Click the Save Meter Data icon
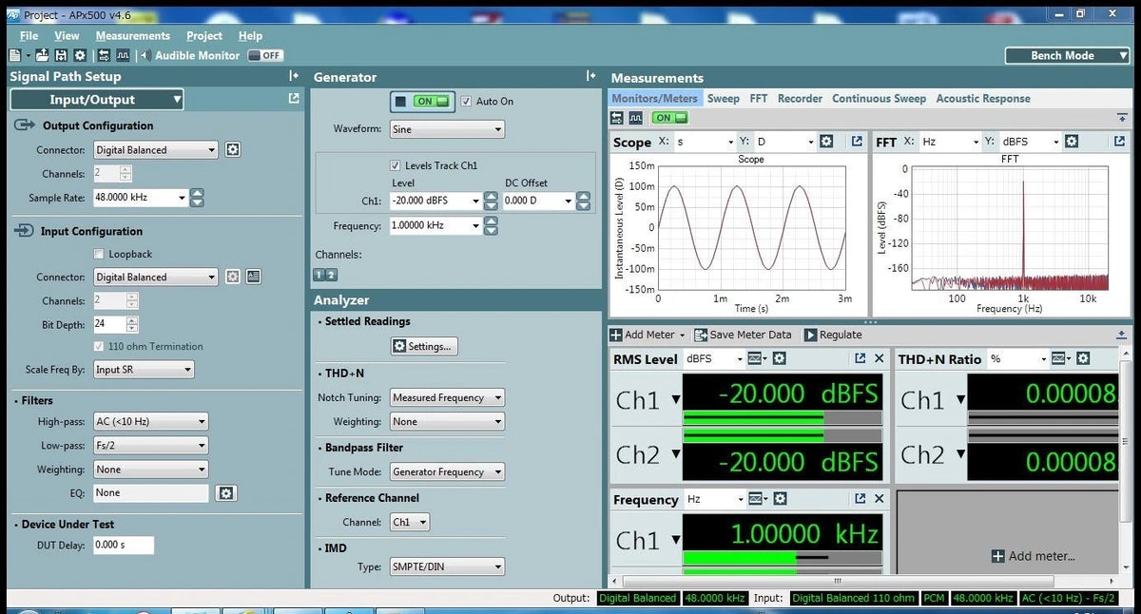This screenshot has width=1141, height=614. click(x=699, y=334)
